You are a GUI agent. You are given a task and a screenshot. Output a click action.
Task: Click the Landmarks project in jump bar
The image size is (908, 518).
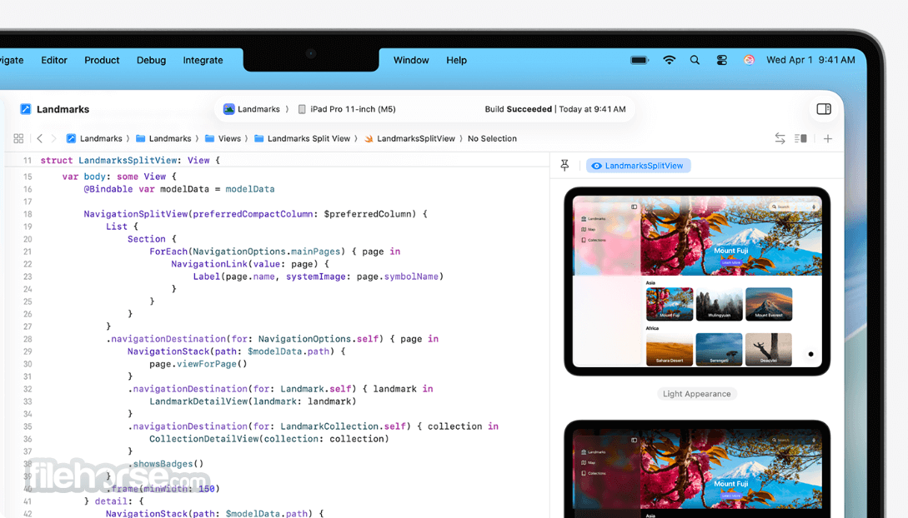[x=94, y=138]
